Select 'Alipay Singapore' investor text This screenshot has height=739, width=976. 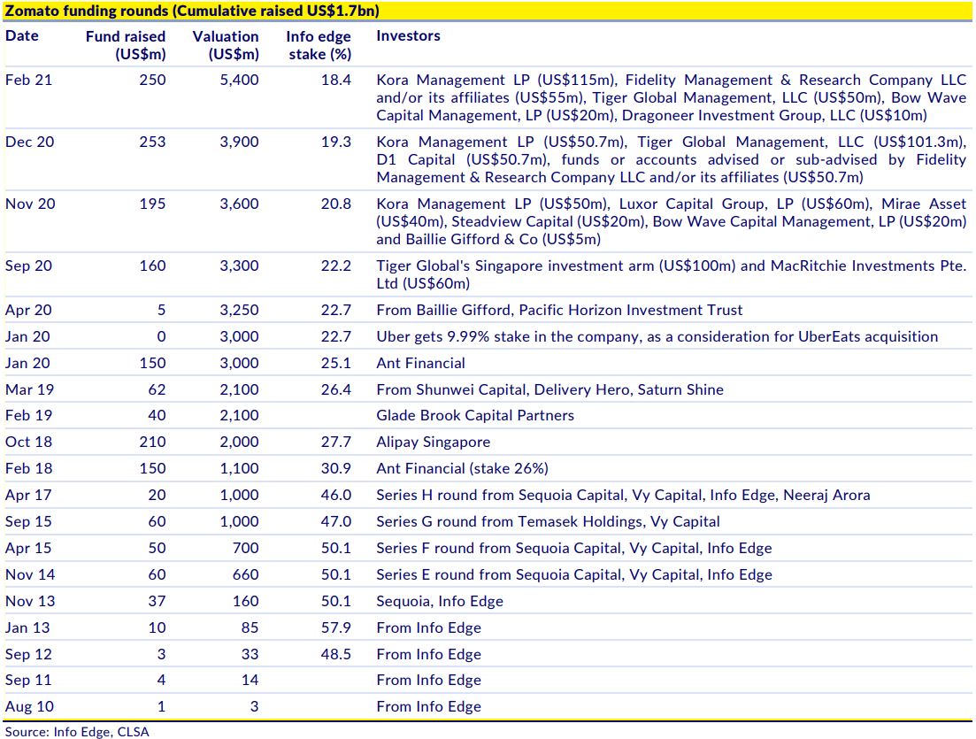[x=434, y=442]
